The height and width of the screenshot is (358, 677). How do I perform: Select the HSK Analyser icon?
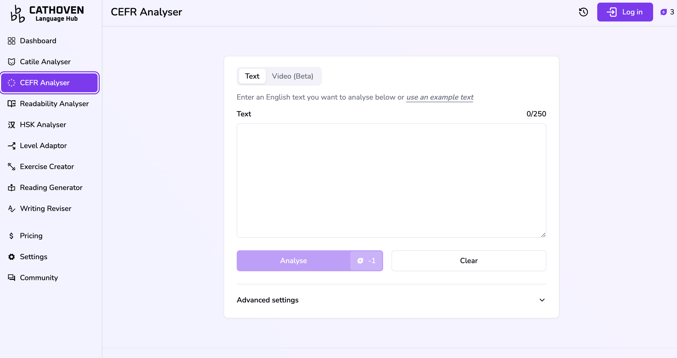(12, 125)
